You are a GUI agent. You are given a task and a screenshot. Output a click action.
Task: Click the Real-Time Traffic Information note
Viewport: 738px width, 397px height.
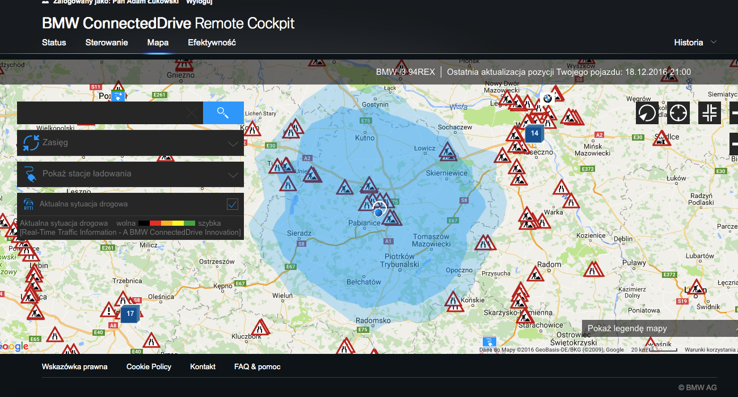click(130, 233)
